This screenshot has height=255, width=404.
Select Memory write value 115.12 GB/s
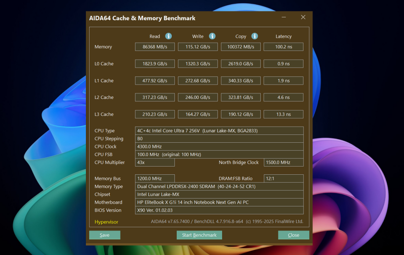click(x=198, y=47)
